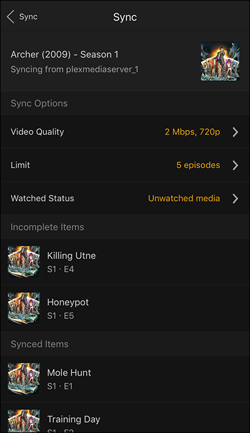Tap Mole Hunt episode thumbnail

24,379
